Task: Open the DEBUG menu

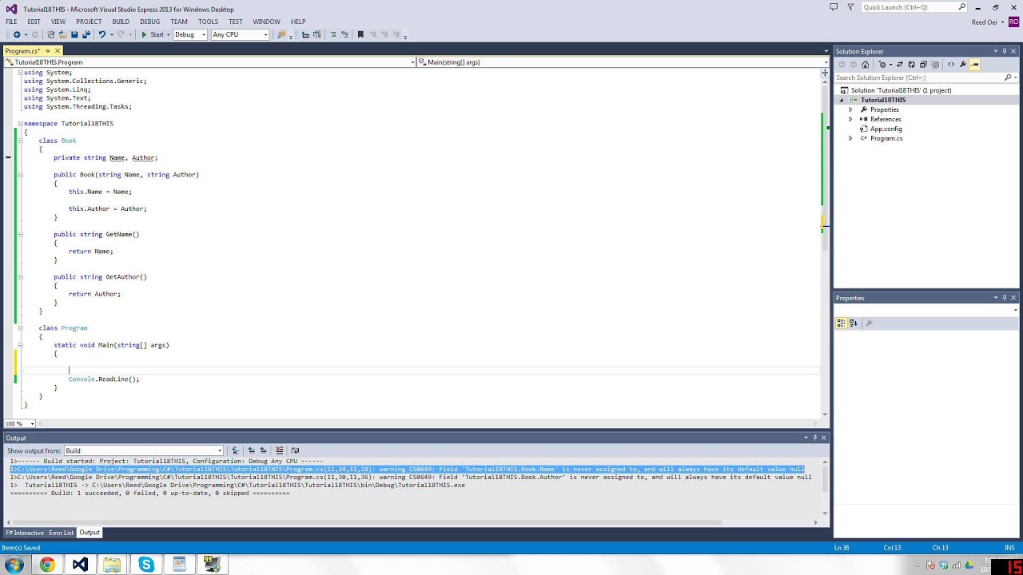Action: (x=149, y=22)
